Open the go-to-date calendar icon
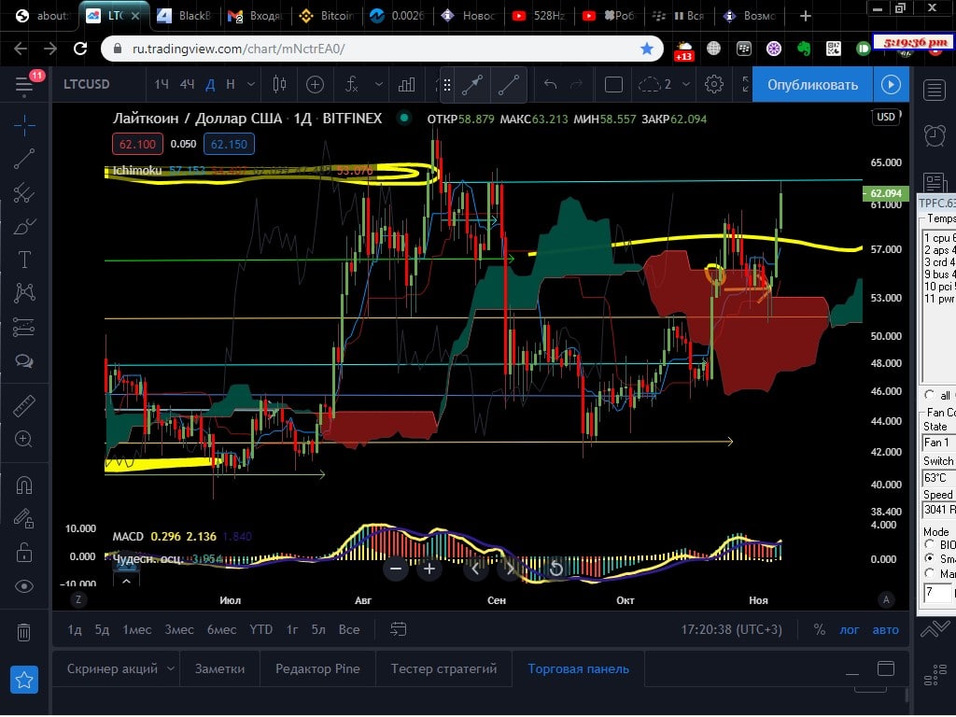This screenshot has width=956, height=717. 398,629
